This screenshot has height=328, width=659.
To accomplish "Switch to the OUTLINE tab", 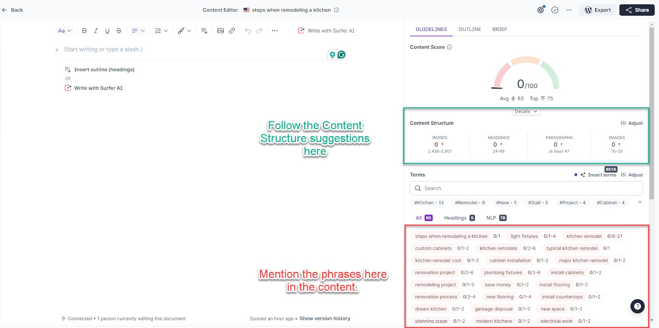I will click(470, 29).
